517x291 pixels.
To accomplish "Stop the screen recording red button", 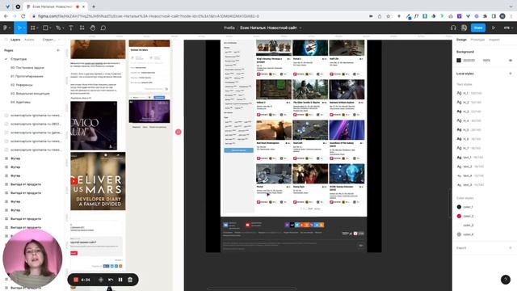I will [75, 280].
